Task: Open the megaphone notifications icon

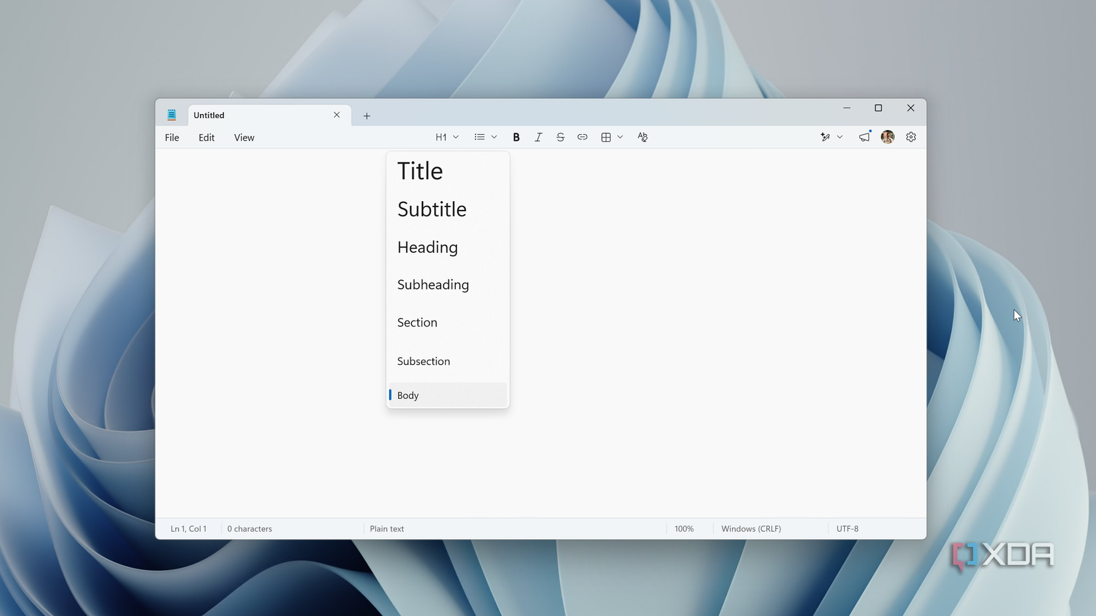Action: 864,137
